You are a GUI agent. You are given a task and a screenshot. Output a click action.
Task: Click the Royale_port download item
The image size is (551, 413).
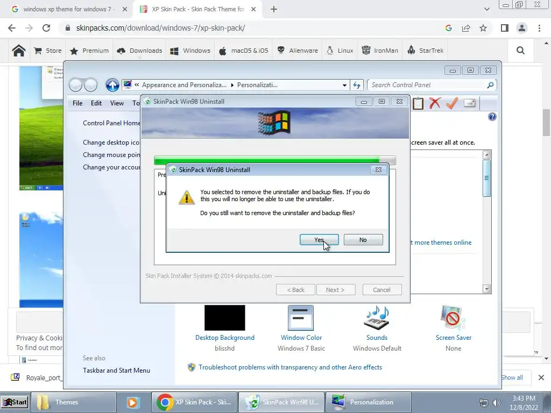tap(37, 378)
